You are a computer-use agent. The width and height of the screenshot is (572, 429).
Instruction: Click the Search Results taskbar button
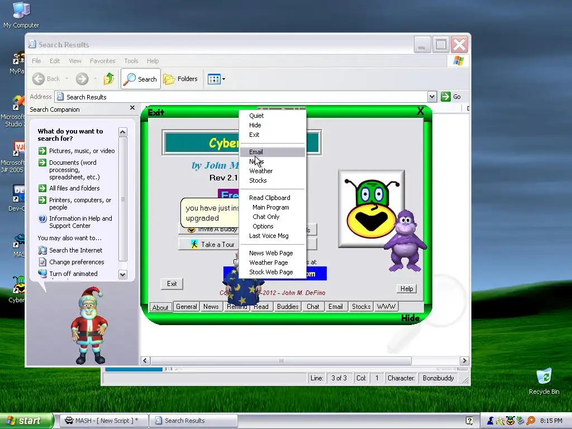(193, 421)
